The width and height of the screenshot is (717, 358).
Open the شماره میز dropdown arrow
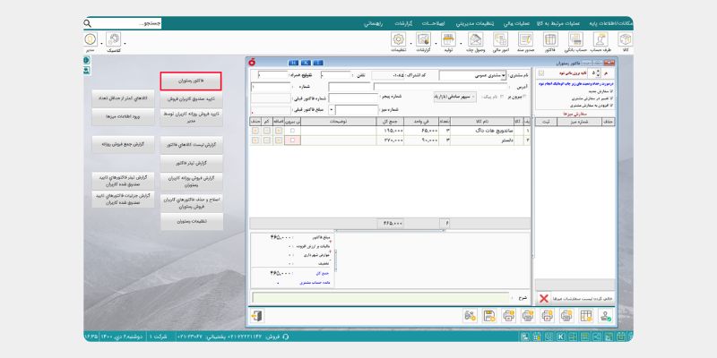tap(332, 110)
